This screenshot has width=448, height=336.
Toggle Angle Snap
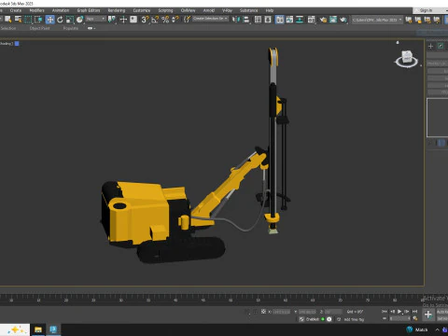[x=155, y=20]
